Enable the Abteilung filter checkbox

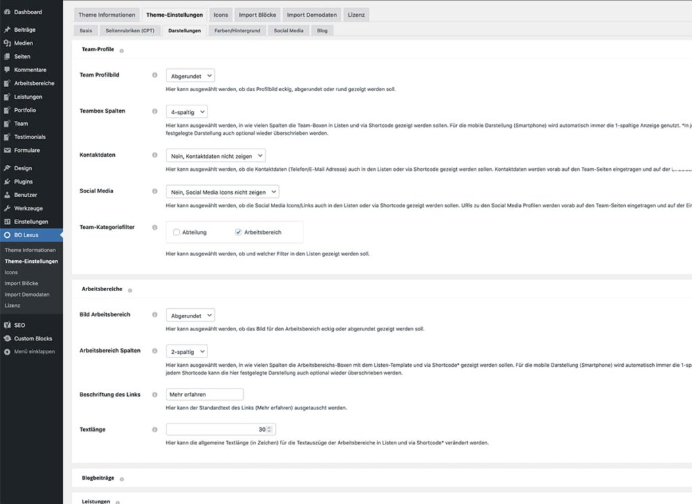coord(176,232)
